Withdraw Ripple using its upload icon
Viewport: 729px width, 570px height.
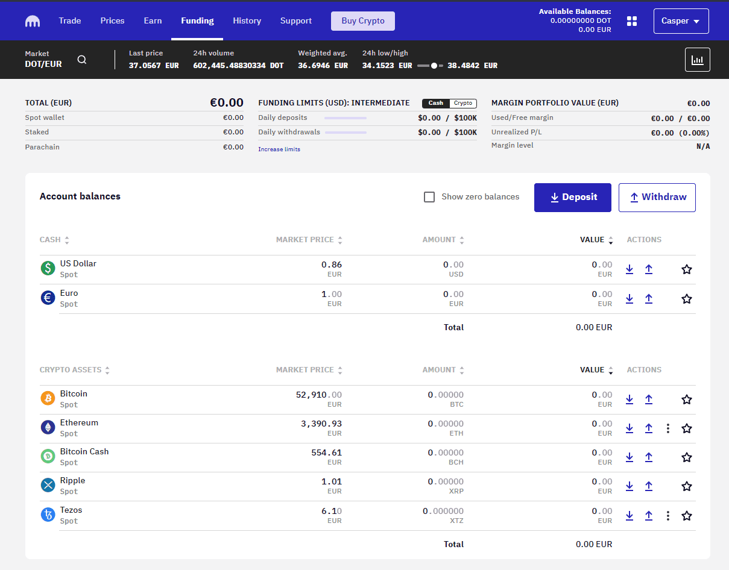tap(649, 486)
